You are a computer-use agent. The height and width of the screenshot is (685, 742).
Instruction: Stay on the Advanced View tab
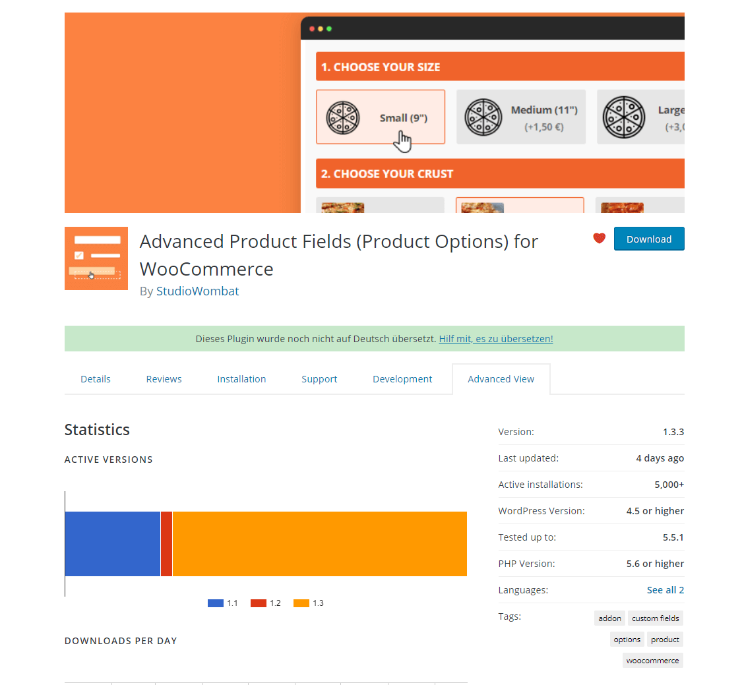point(501,378)
